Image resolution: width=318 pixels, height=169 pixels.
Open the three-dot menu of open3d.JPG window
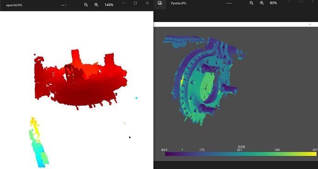(64, 5)
